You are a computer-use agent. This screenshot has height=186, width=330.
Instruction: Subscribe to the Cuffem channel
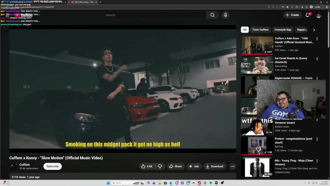click(x=53, y=166)
